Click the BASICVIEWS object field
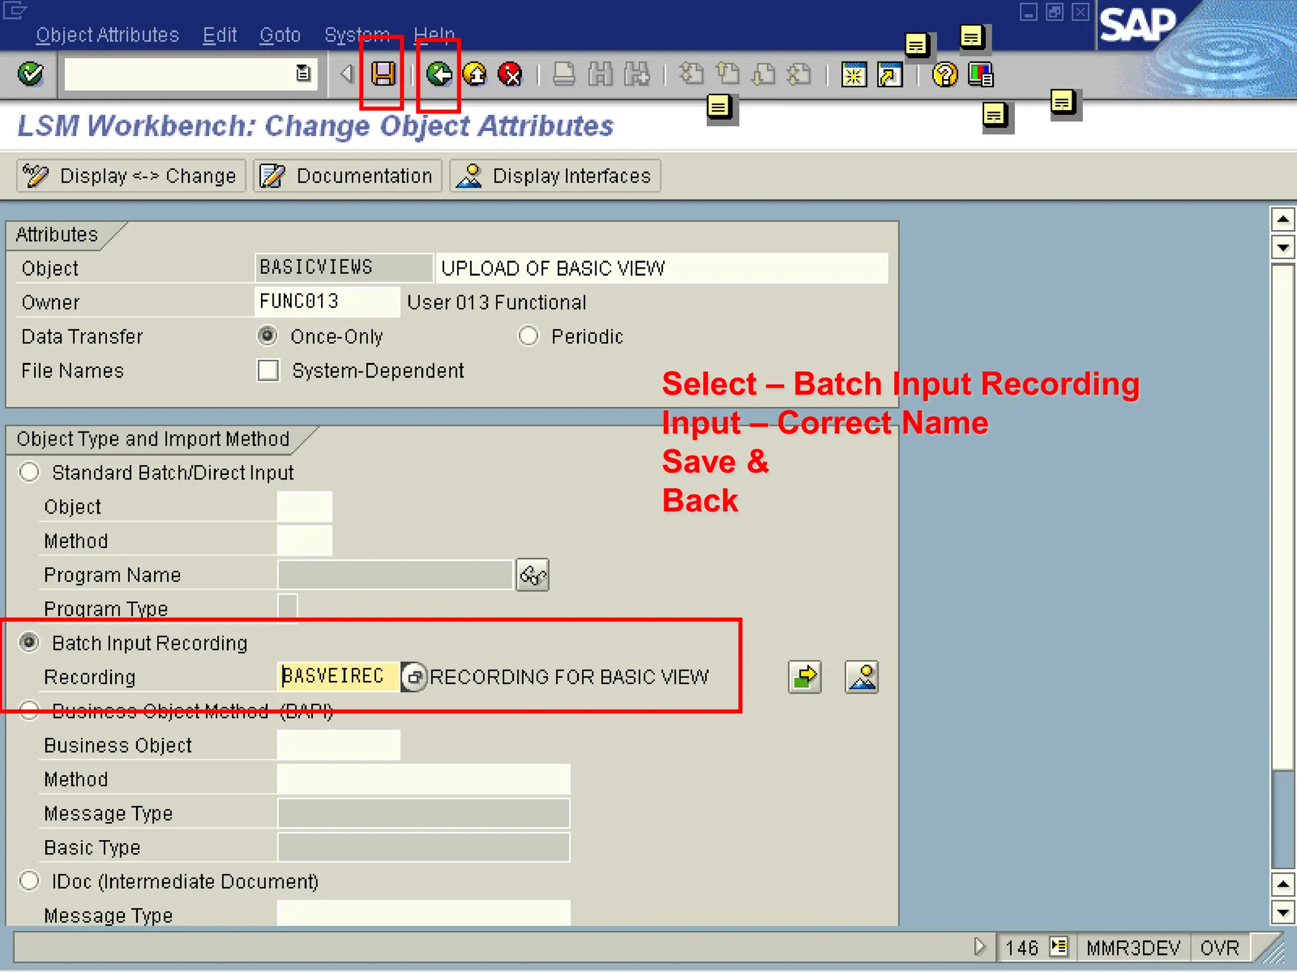Image resolution: width=1297 pixels, height=973 pixels. click(x=344, y=267)
